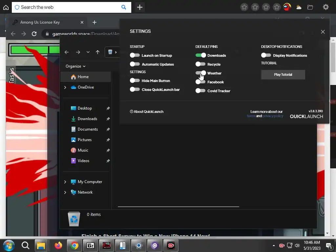Open File Explorer recent locations dropdown
The height and width of the screenshot is (252, 336).
click(x=88, y=52)
